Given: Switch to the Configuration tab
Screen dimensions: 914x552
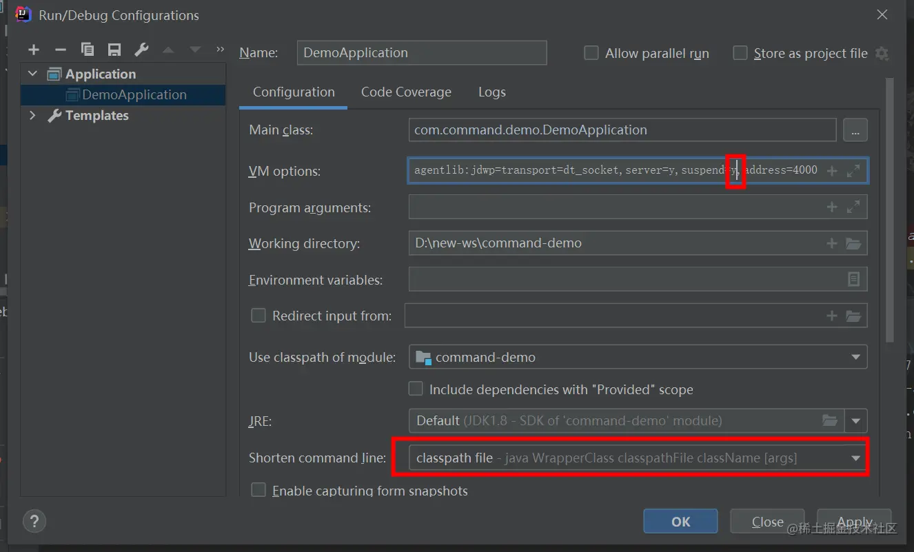Looking at the screenshot, I should click(x=294, y=92).
